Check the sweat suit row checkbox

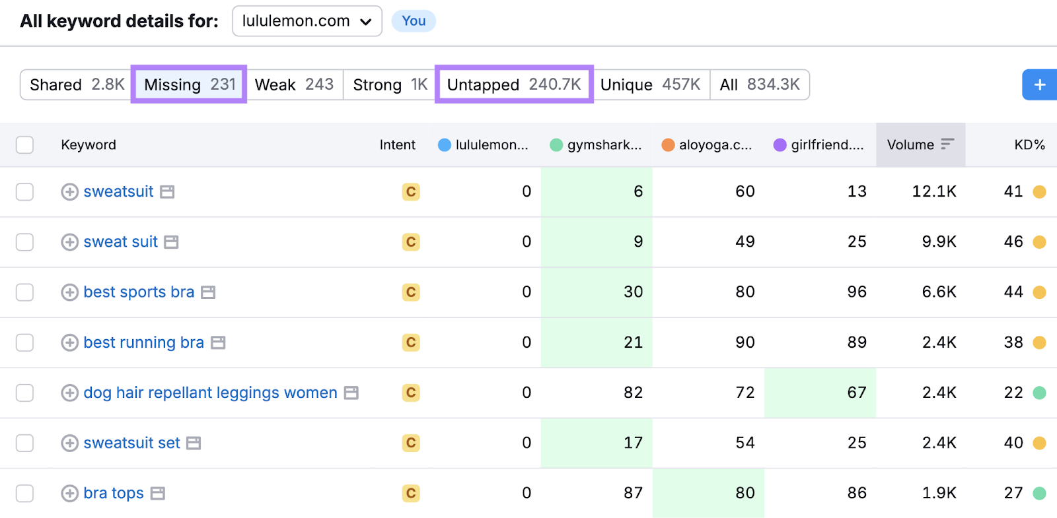click(24, 242)
